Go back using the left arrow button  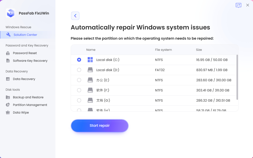tap(75, 15)
